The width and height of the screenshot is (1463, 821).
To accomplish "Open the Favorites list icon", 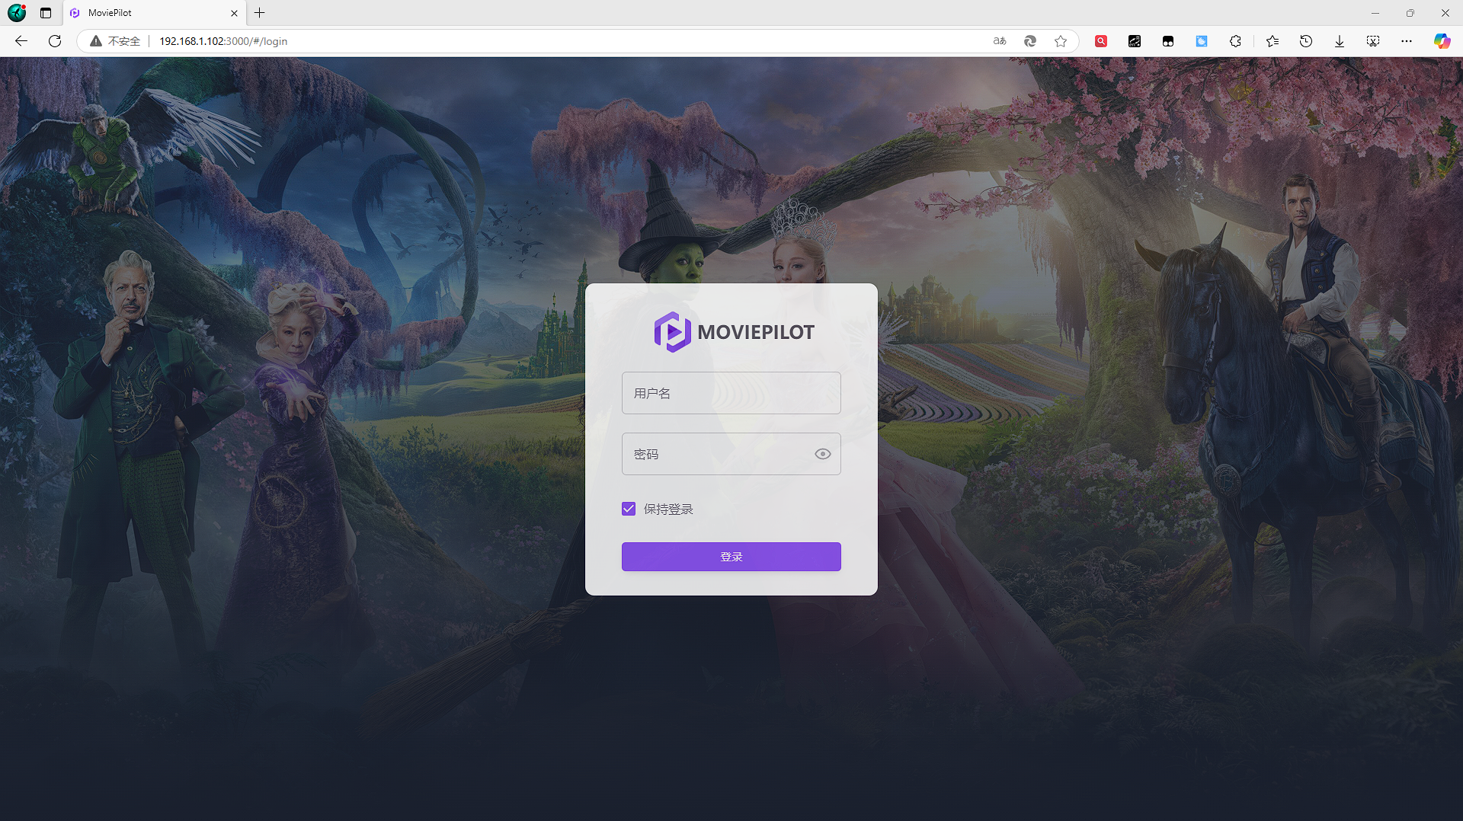I will click(x=1273, y=41).
